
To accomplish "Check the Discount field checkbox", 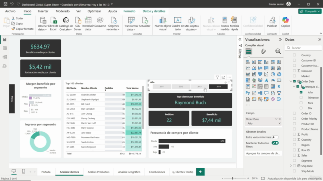I will (x=294, y=71).
